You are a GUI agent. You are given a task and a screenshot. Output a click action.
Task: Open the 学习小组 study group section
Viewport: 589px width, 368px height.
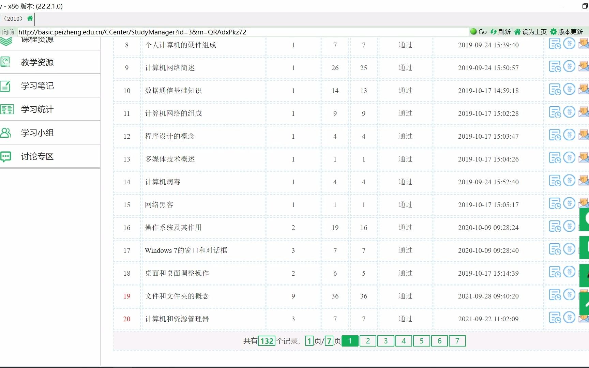[x=37, y=133]
